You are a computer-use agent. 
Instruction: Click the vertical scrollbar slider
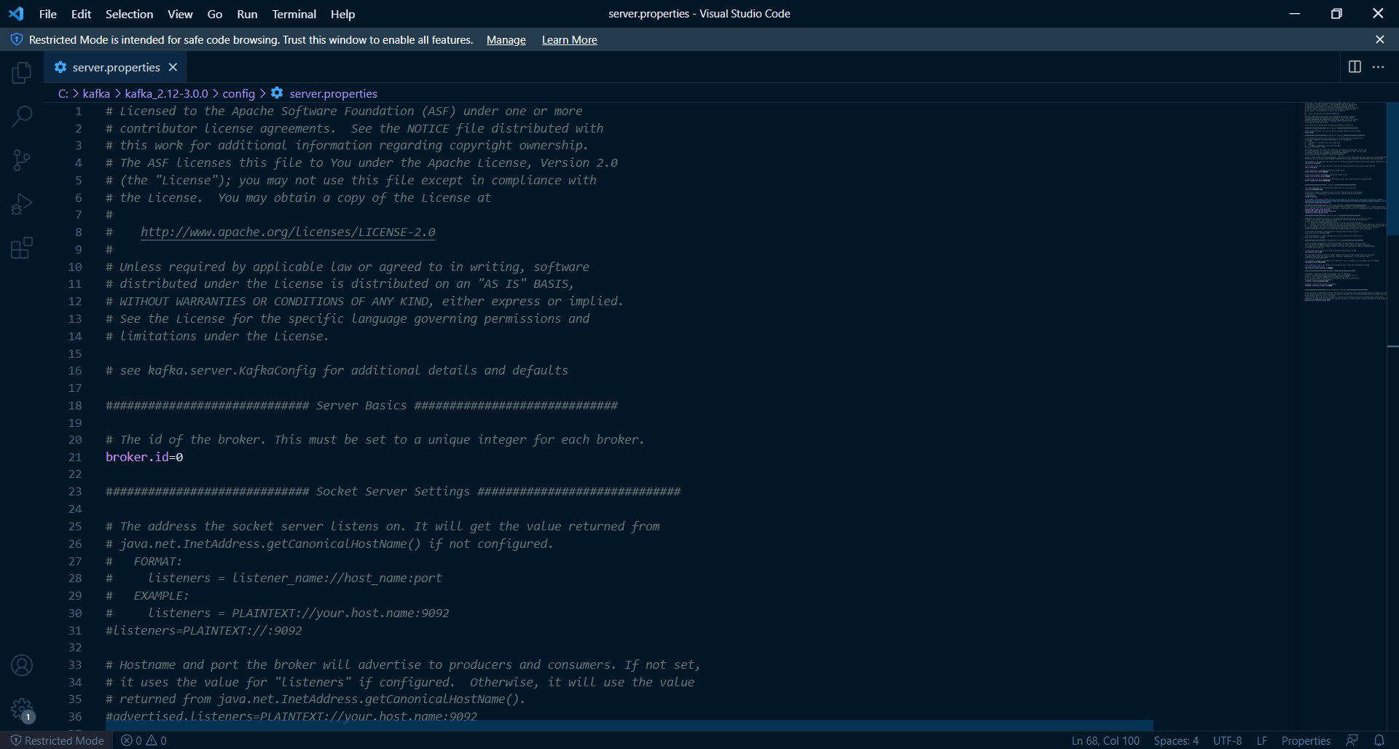click(1392, 169)
